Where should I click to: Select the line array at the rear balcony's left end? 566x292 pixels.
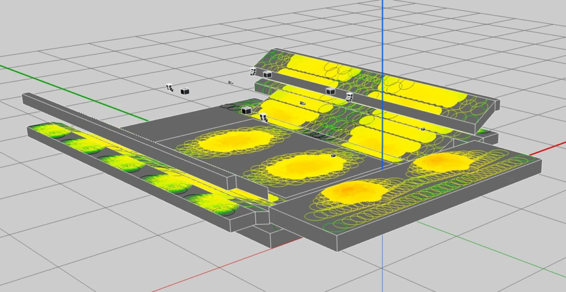pyautogui.click(x=253, y=71)
